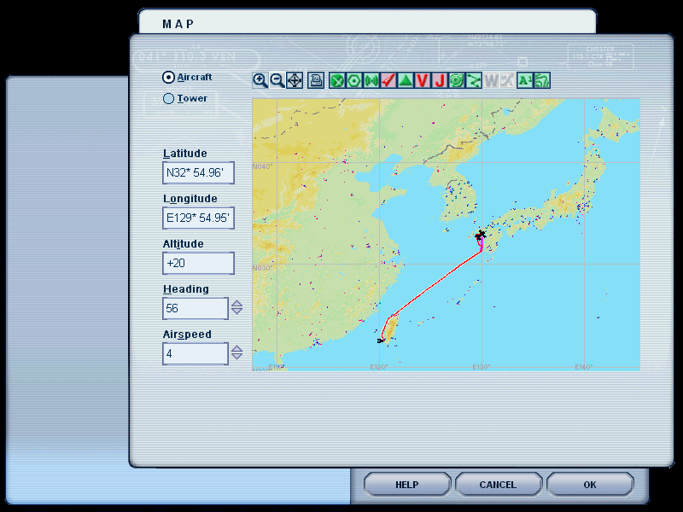The width and height of the screenshot is (683, 512).
Task: Toggle Victor airways V icon
Action: 423,80
